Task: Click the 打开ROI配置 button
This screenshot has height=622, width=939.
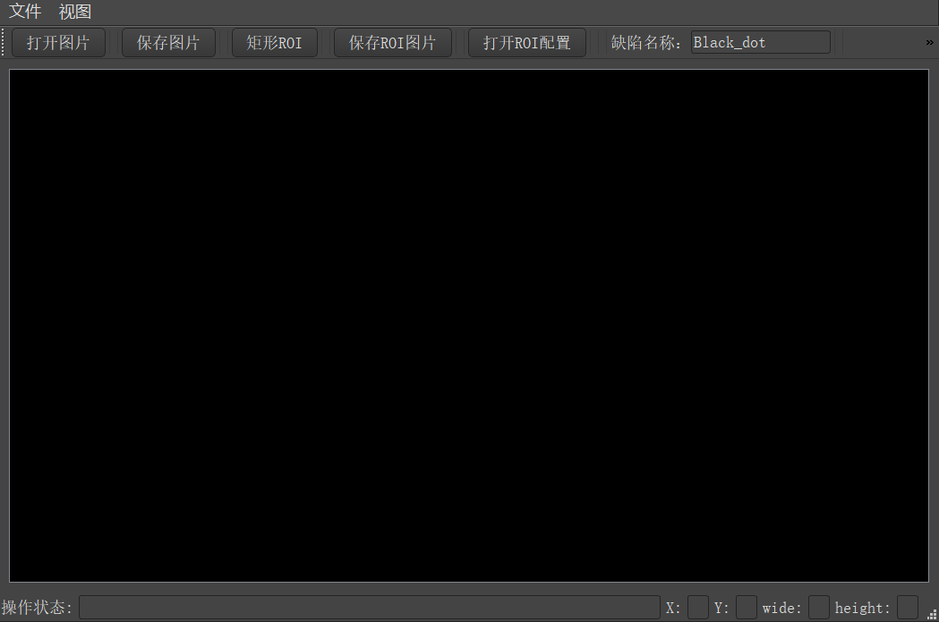Action: [x=527, y=42]
